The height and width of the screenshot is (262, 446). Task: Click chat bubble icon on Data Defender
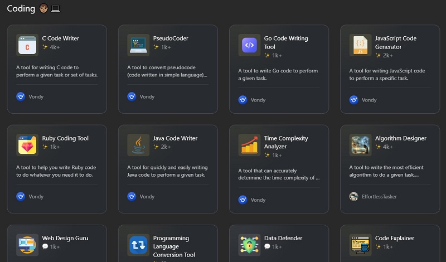[x=267, y=246]
